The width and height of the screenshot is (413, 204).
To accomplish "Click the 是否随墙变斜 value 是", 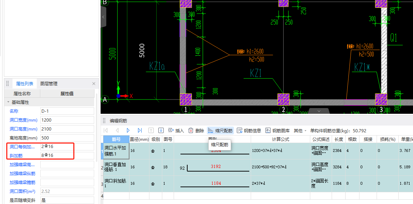I will 67,200.
